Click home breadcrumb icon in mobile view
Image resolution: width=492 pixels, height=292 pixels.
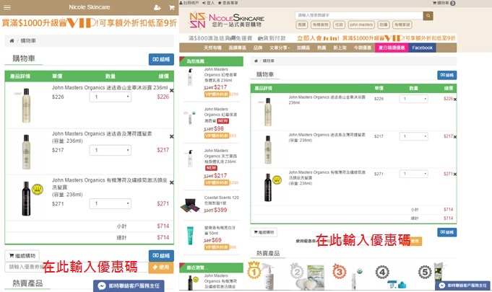point(12,40)
